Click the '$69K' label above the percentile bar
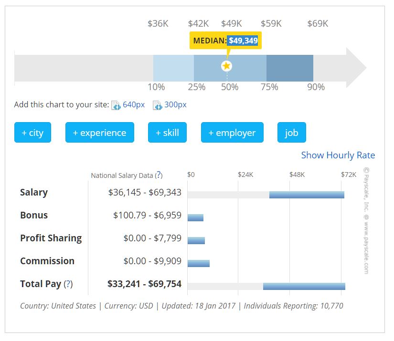 318,23
